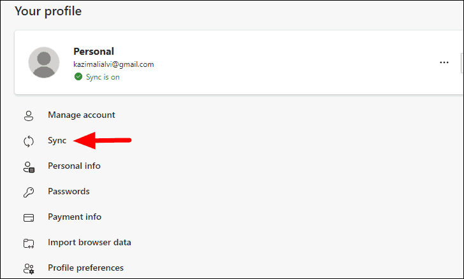Open the three-dot more options menu

tap(444, 62)
